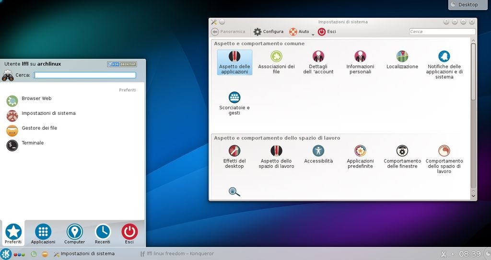Screen dimensions: 491x260
Task: Open Applicazioni predefinite settings
Action: click(x=360, y=157)
